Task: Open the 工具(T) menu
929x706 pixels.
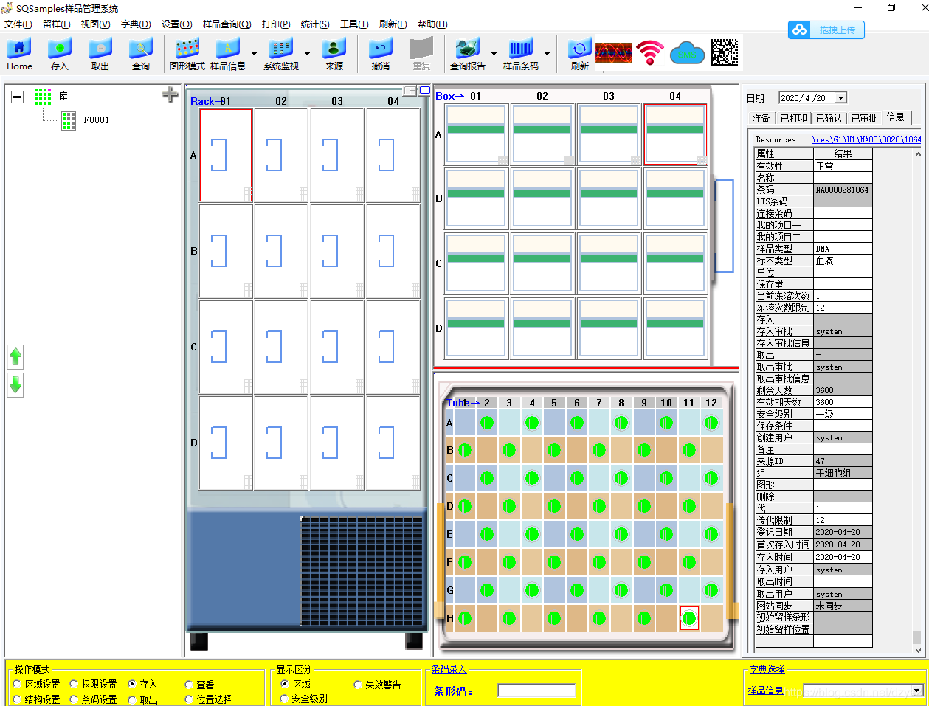Action: tap(354, 24)
